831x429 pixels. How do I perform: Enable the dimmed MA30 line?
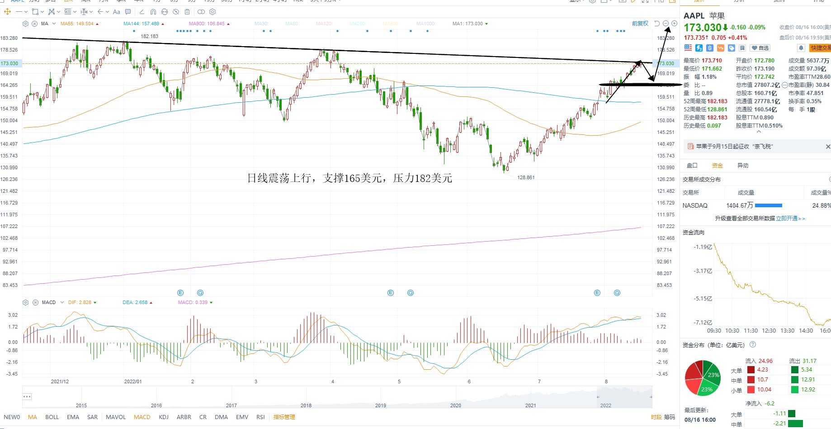pyautogui.click(x=261, y=24)
